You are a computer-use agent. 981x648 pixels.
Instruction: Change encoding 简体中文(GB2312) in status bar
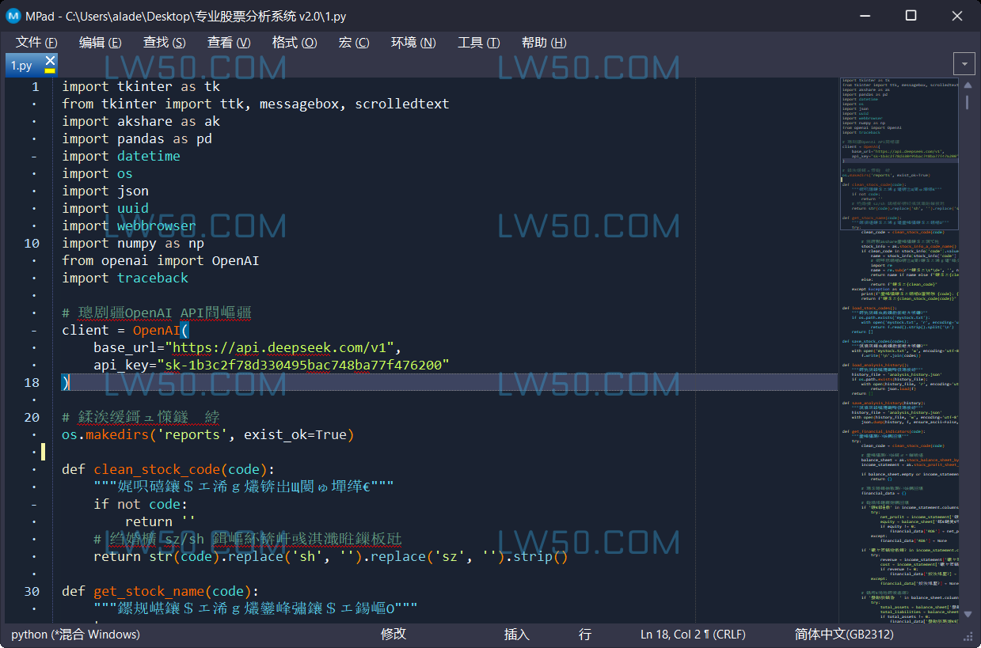coord(844,635)
